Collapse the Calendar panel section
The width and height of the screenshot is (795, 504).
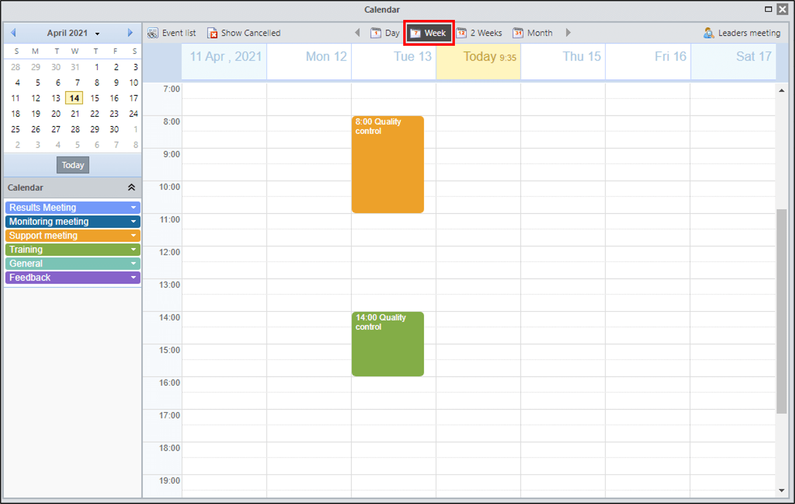click(x=131, y=188)
